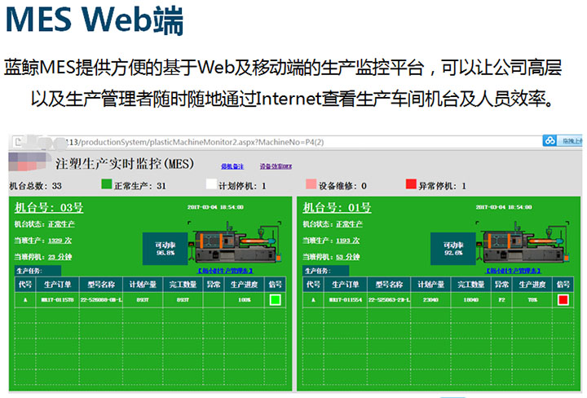Click the 可动率 92.6% box on machine 01号

(x=453, y=249)
